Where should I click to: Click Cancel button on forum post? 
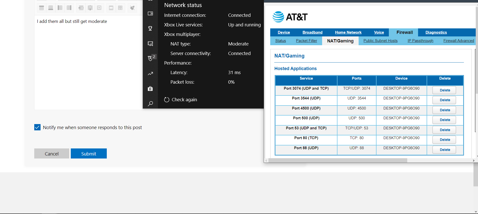tap(52, 153)
